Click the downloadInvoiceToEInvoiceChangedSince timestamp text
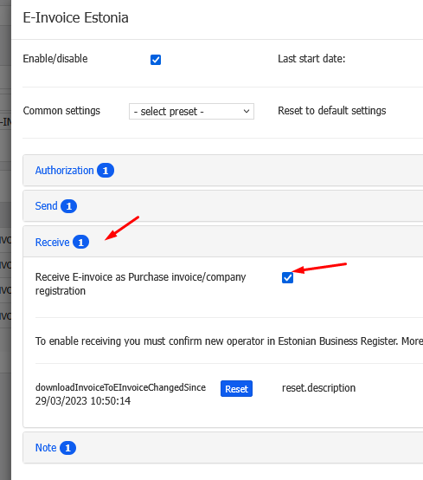The height and width of the screenshot is (480, 423). (83, 400)
